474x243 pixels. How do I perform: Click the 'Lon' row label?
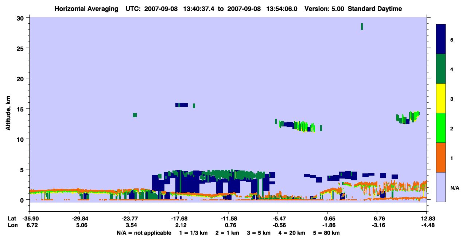pyautogui.click(x=12, y=225)
